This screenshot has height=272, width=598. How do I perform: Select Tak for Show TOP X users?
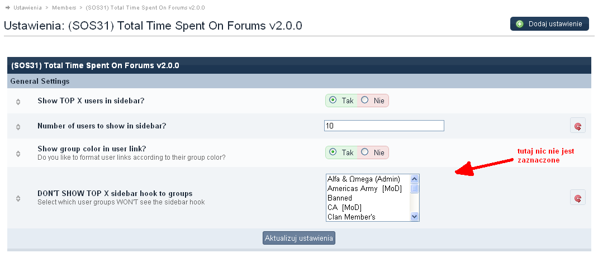click(x=333, y=101)
